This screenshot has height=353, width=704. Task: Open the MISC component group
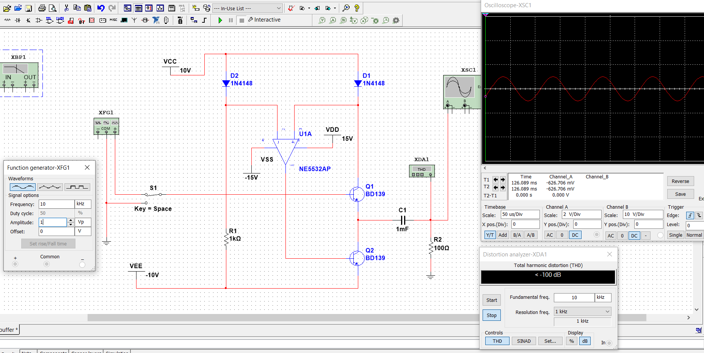pyautogui.click(x=113, y=20)
